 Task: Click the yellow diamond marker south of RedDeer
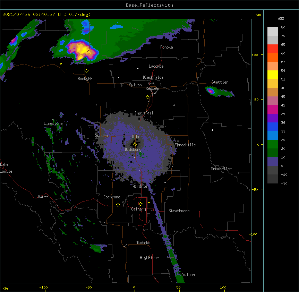[147, 97]
